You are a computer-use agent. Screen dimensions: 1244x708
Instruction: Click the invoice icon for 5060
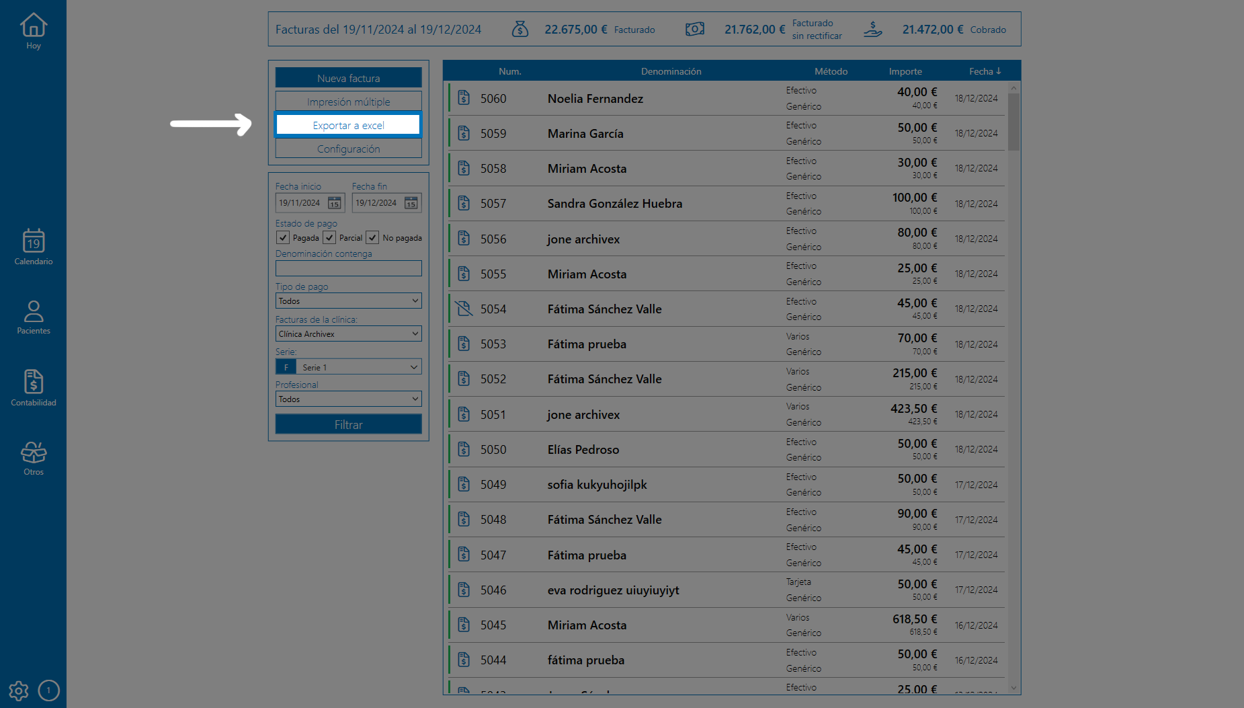[x=464, y=98]
